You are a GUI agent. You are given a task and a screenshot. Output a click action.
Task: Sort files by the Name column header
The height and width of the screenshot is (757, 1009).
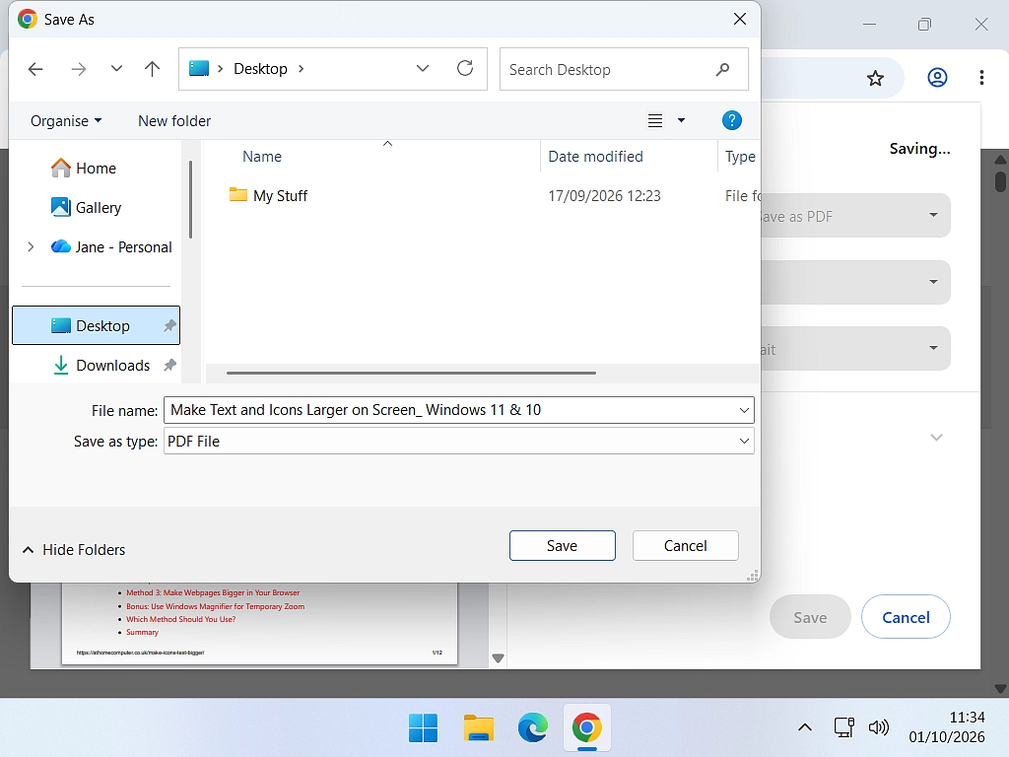pos(262,157)
